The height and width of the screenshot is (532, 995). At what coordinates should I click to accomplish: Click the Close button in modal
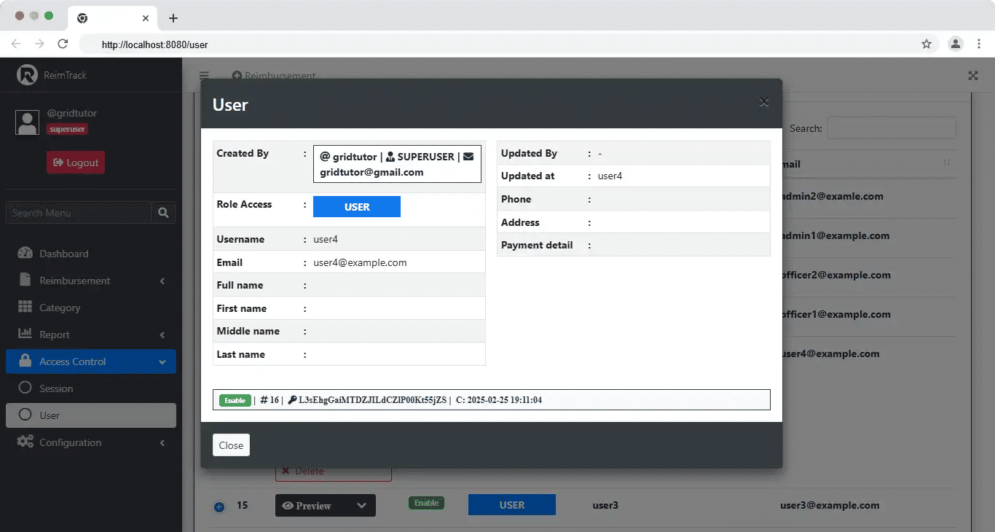point(231,445)
